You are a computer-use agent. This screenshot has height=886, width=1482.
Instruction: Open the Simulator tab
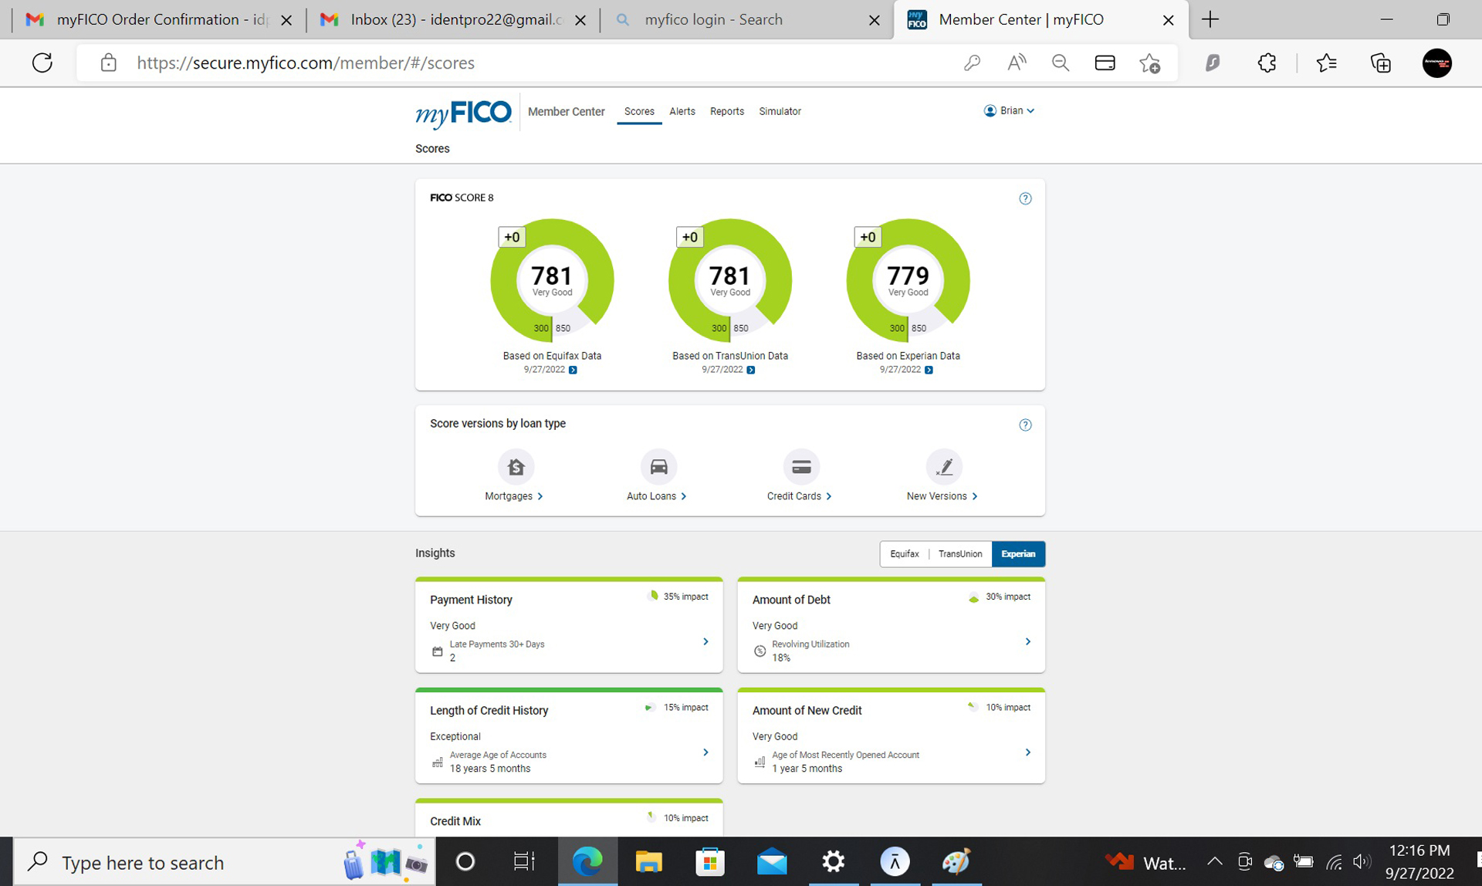pos(780,112)
